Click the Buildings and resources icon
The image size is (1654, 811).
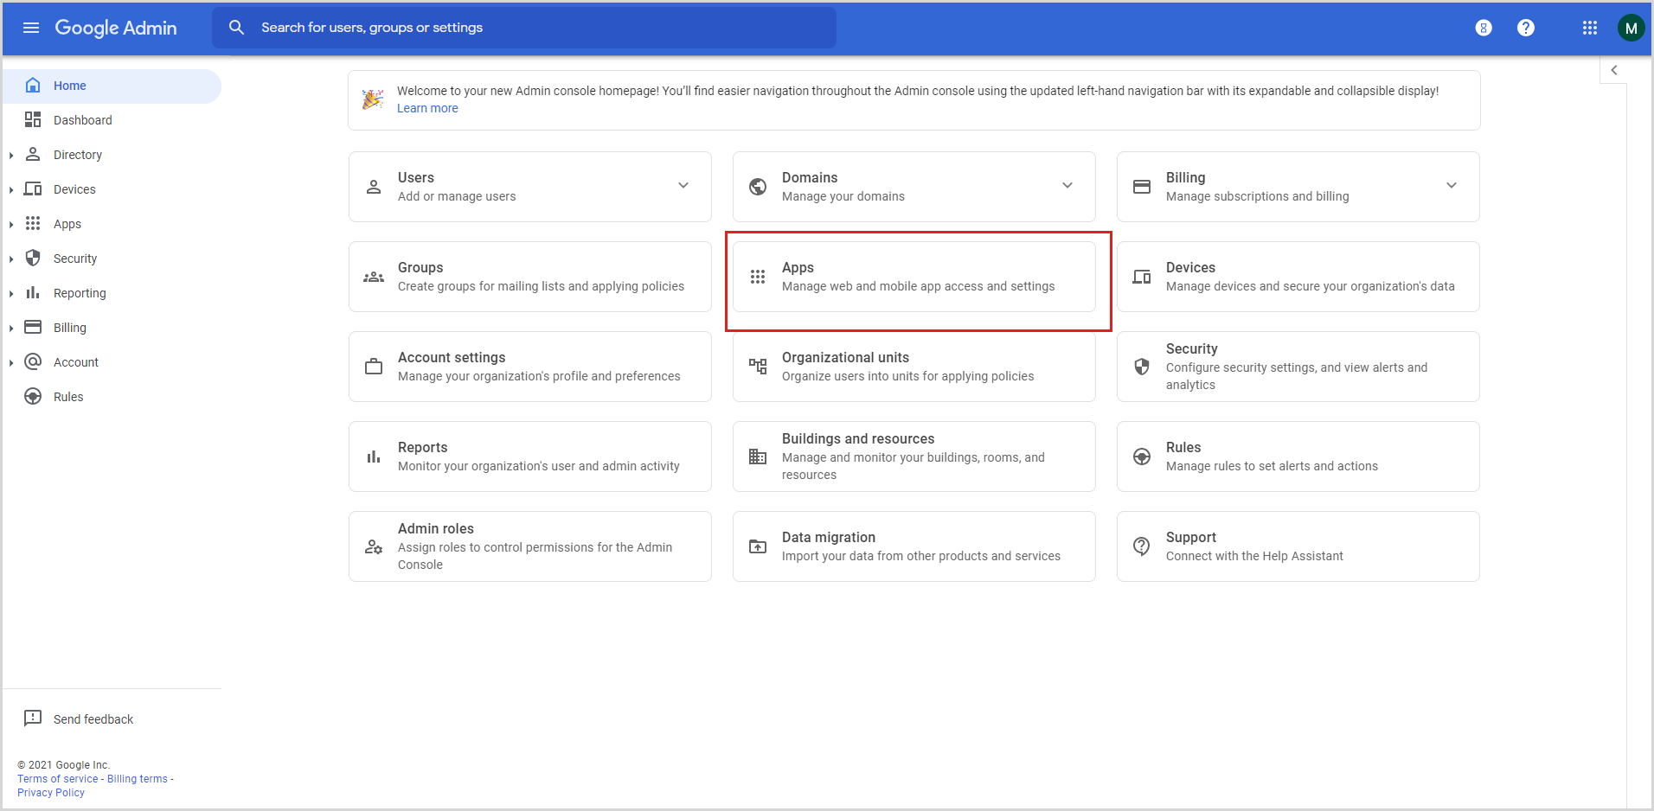pyautogui.click(x=757, y=456)
